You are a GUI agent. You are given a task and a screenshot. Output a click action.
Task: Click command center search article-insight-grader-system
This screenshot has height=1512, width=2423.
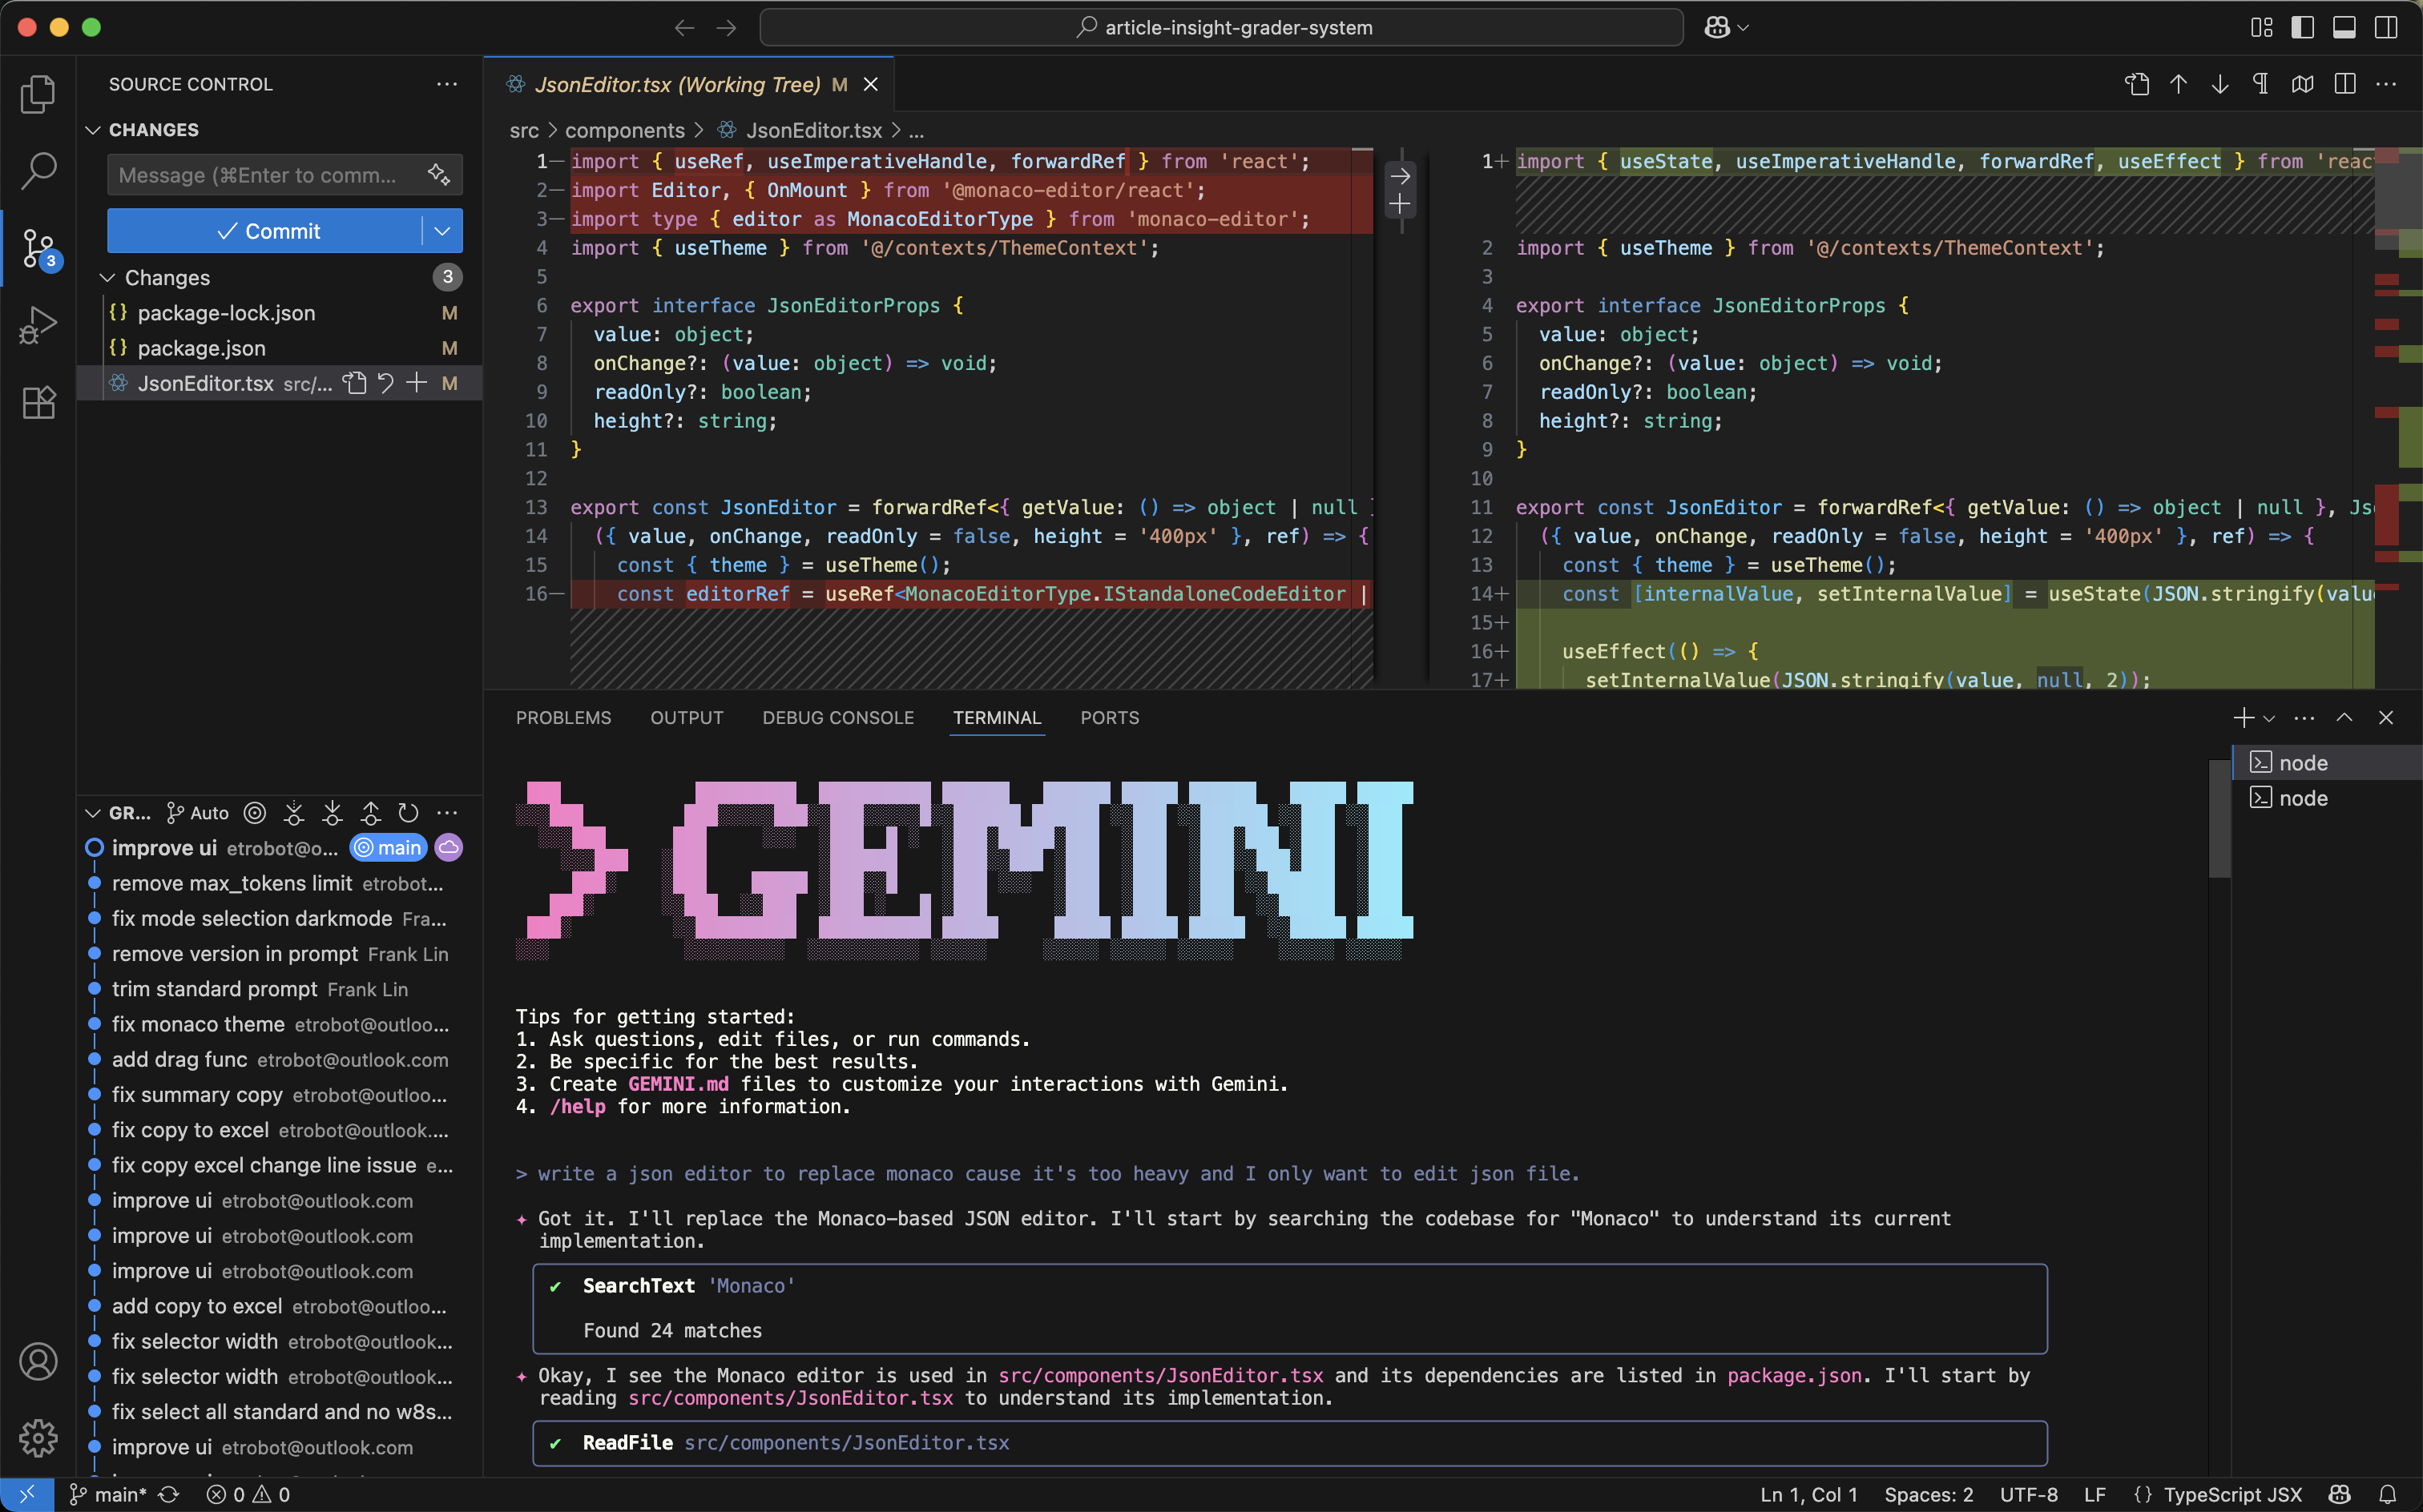[x=1221, y=27]
